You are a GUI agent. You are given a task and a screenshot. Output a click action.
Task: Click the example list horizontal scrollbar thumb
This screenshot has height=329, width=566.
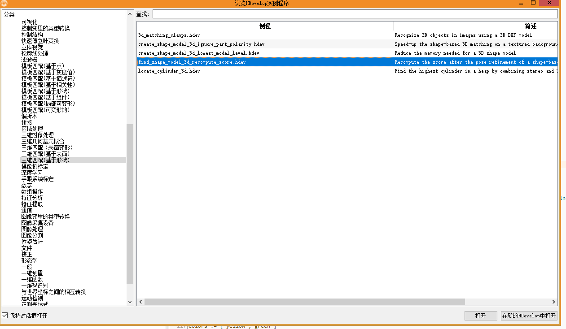click(x=305, y=302)
